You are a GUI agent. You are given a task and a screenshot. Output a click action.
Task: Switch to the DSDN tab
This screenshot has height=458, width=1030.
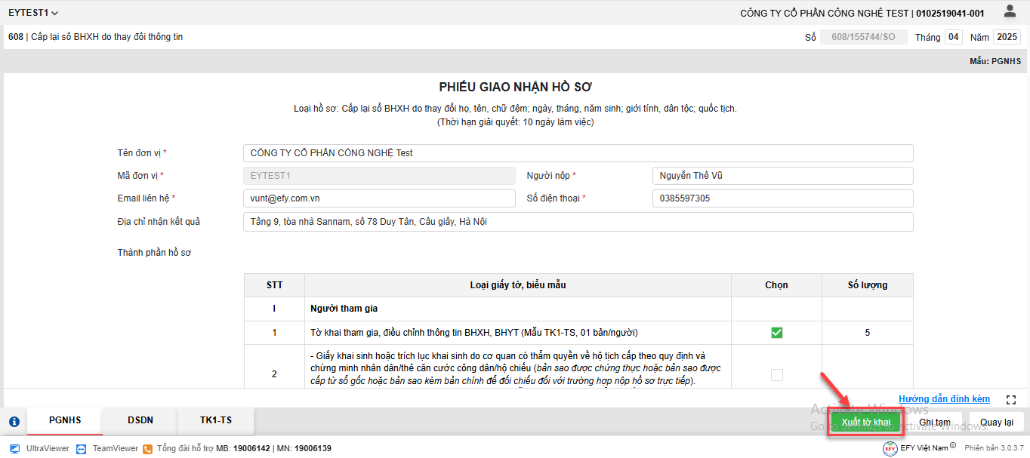coord(140,421)
